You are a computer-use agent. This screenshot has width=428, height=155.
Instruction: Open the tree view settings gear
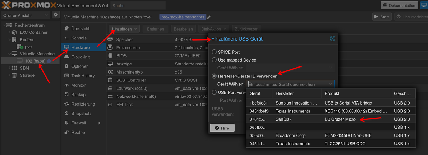[56, 15]
